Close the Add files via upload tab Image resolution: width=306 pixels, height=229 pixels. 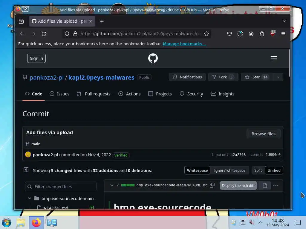(91, 21)
